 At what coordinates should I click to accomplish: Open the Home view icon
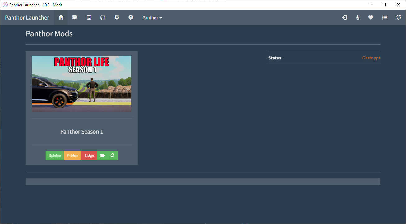(x=61, y=17)
